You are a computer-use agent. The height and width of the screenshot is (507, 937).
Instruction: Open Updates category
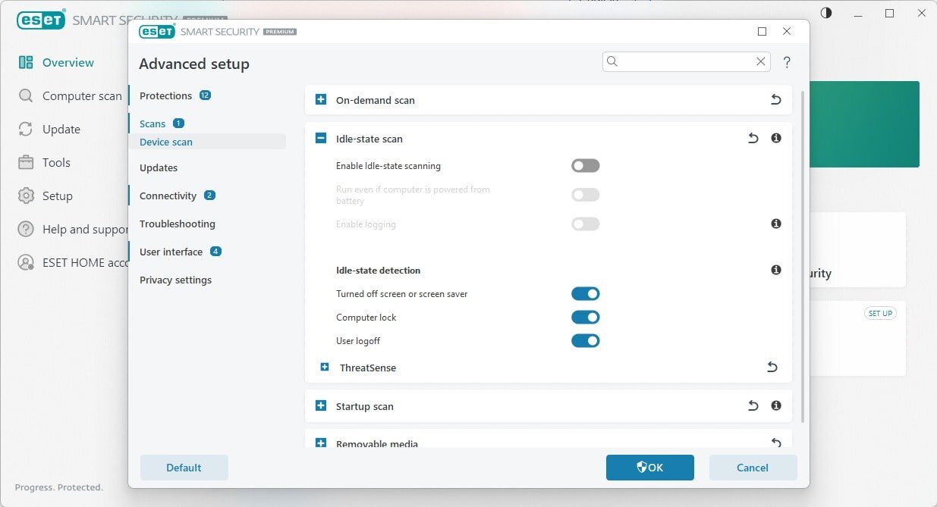point(159,167)
